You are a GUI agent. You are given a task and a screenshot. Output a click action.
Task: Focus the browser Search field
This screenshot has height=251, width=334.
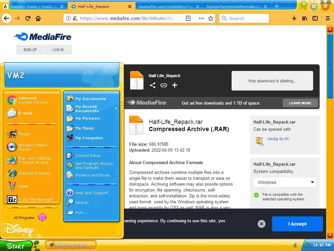tap(244, 18)
